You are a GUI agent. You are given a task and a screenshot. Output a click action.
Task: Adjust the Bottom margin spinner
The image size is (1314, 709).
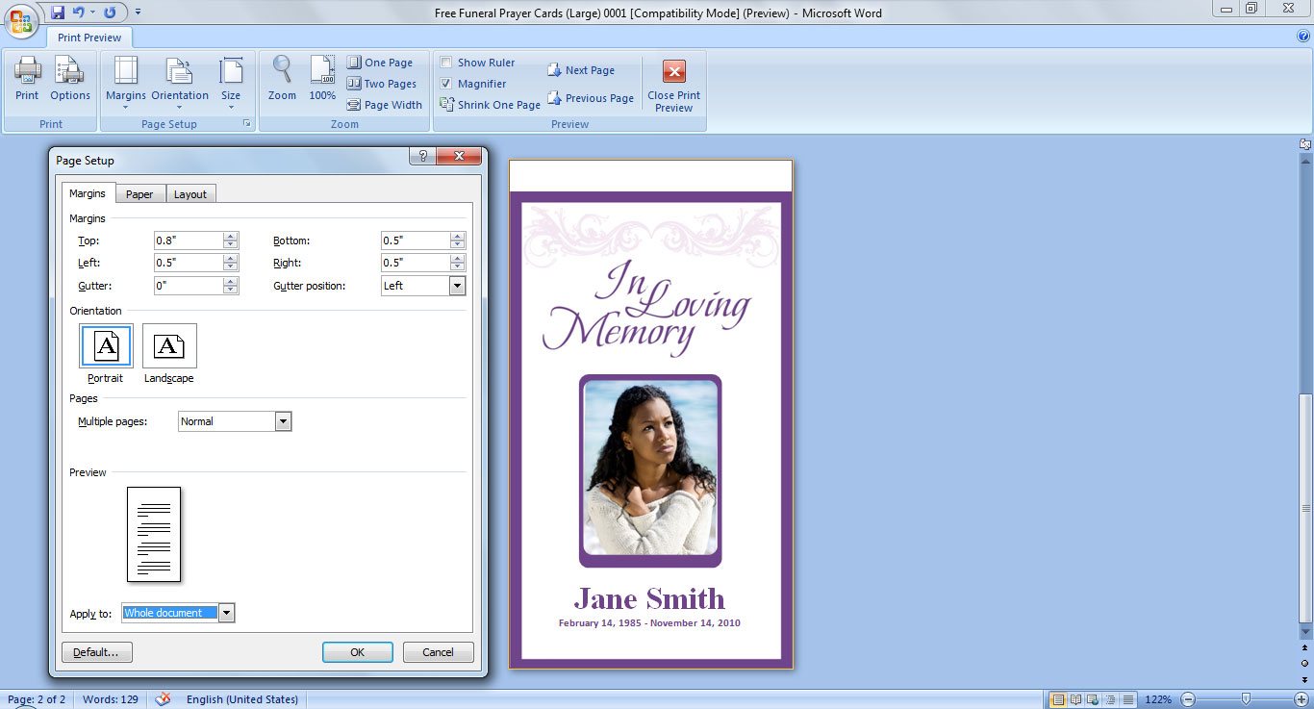coord(458,241)
